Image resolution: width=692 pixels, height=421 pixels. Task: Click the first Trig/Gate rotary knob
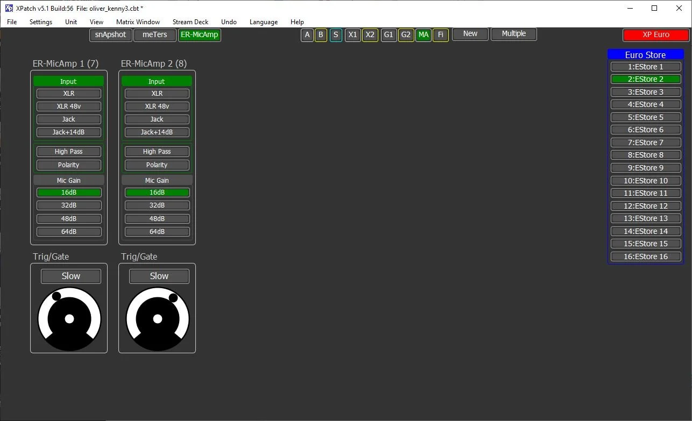[69, 319]
